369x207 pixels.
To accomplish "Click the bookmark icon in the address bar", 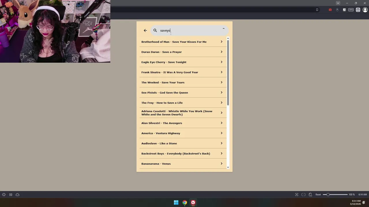I will click(x=317, y=10).
